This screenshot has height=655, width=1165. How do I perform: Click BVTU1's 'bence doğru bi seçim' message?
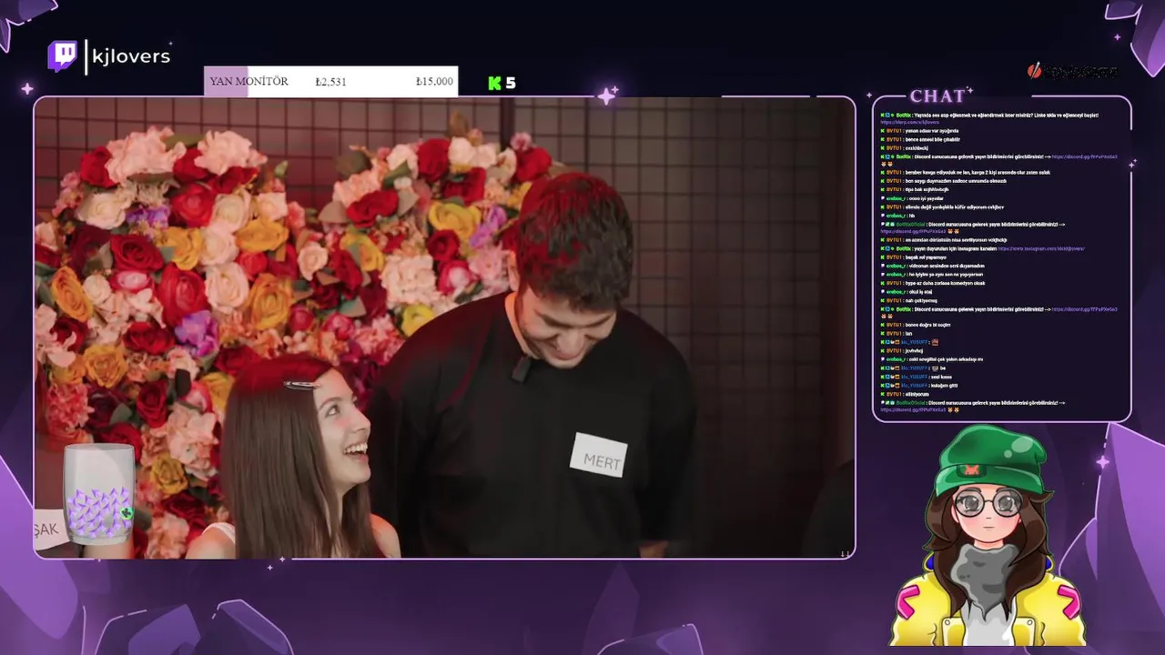915,325
